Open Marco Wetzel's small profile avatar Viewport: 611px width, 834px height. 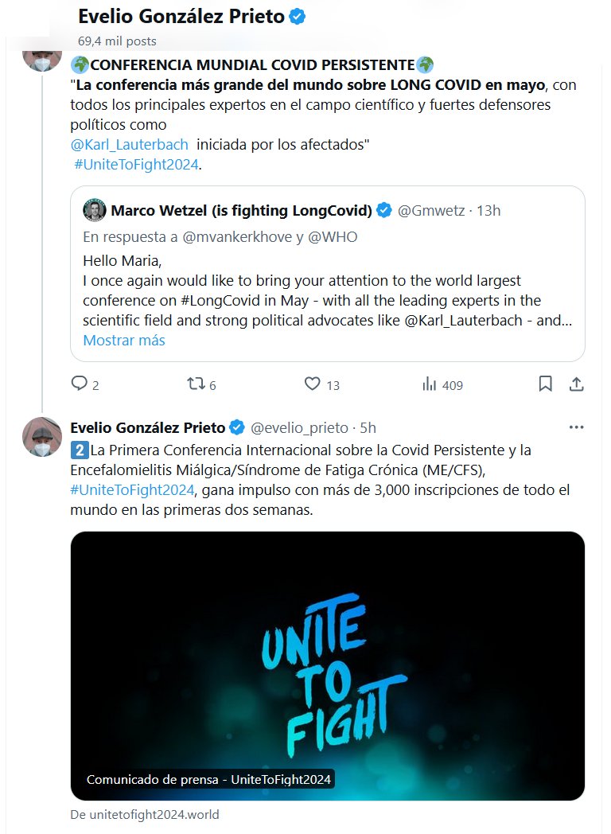click(95, 211)
